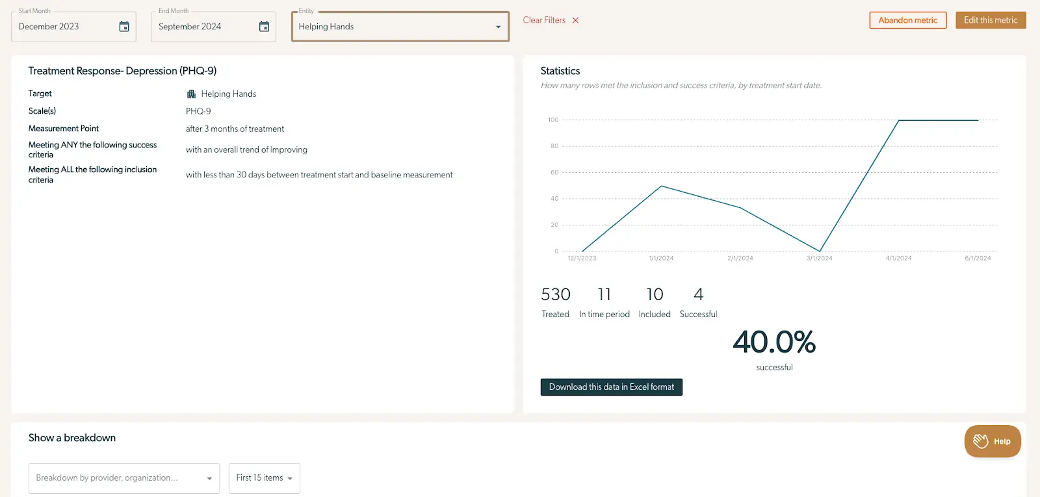Open the End Month calendar picker icon

pos(264,27)
